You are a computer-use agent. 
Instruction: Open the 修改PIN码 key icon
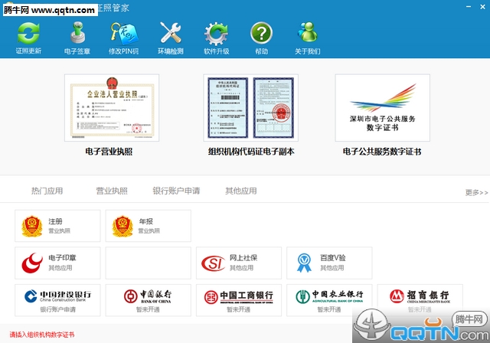pos(123,38)
